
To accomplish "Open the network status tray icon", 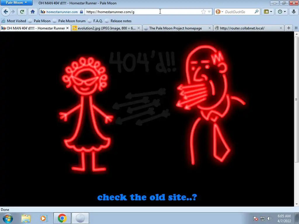I will (x=263, y=218).
